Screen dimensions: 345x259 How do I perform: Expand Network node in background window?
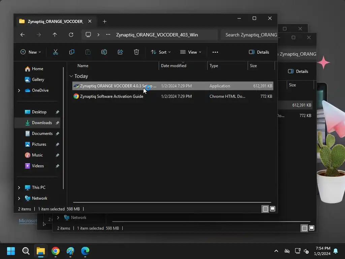point(58,218)
